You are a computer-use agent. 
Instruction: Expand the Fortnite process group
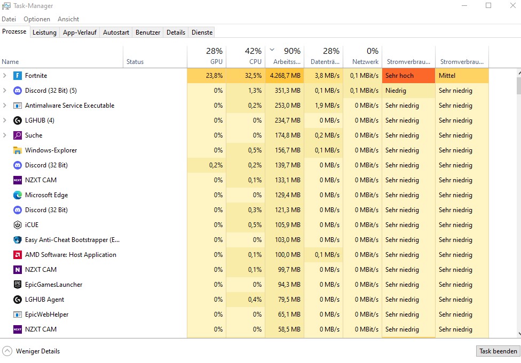(5, 76)
